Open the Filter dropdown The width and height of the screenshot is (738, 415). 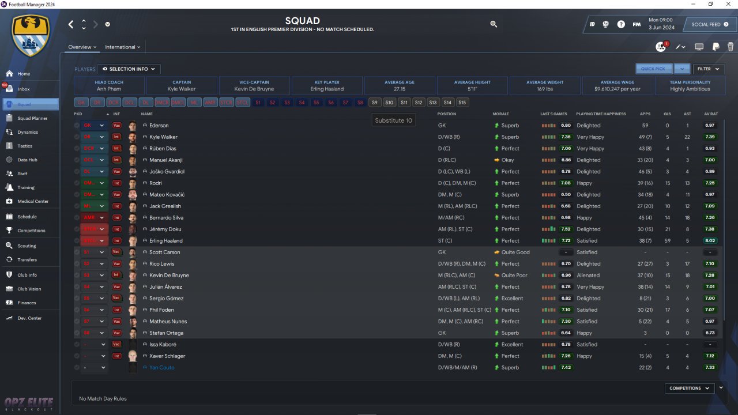[709, 69]
